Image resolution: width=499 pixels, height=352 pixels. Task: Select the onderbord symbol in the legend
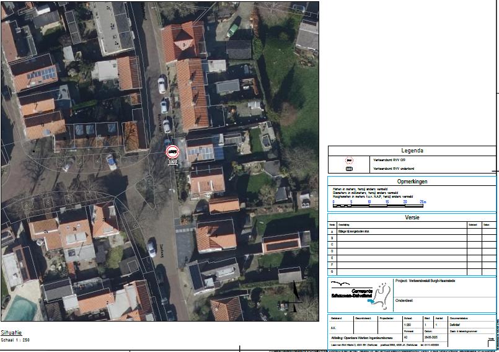click(x=349, y=169)
